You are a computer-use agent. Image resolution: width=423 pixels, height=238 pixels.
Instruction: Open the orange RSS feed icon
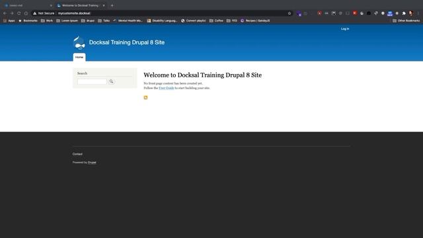(x=145, y=97)
